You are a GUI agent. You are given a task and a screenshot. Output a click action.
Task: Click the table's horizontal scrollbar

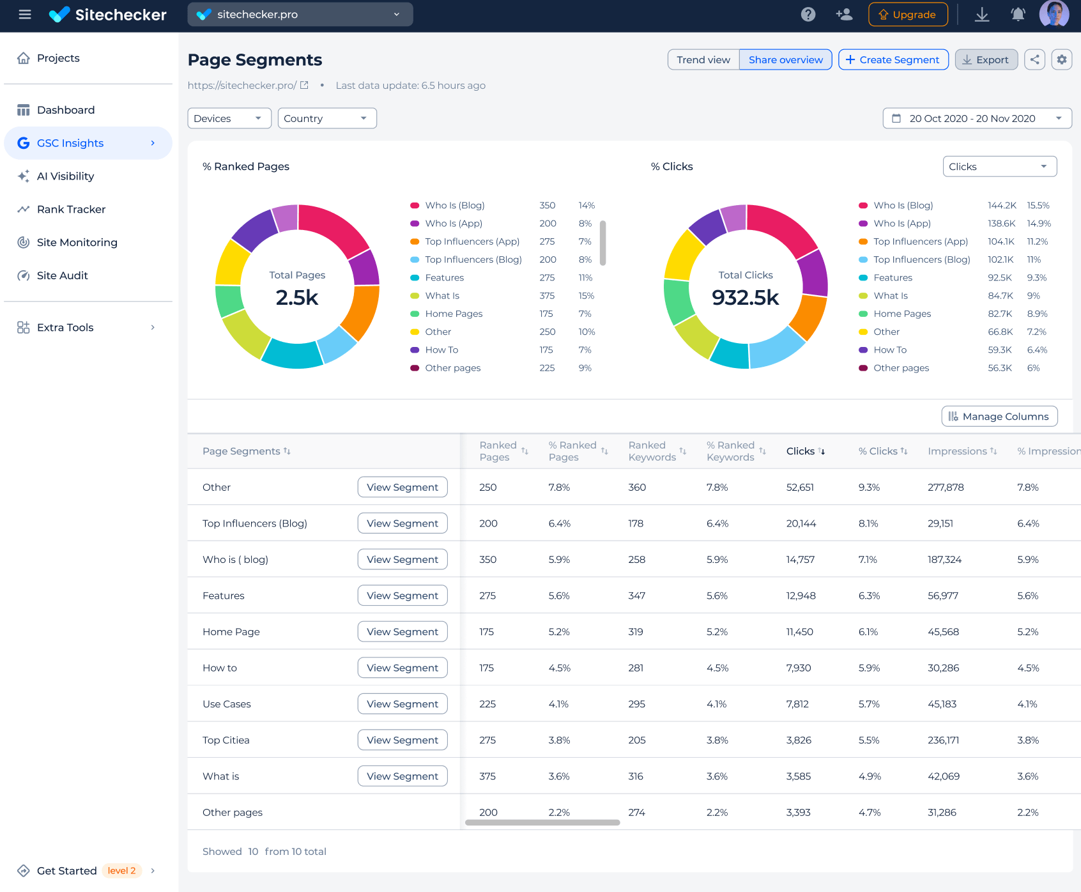pos(542,822)
